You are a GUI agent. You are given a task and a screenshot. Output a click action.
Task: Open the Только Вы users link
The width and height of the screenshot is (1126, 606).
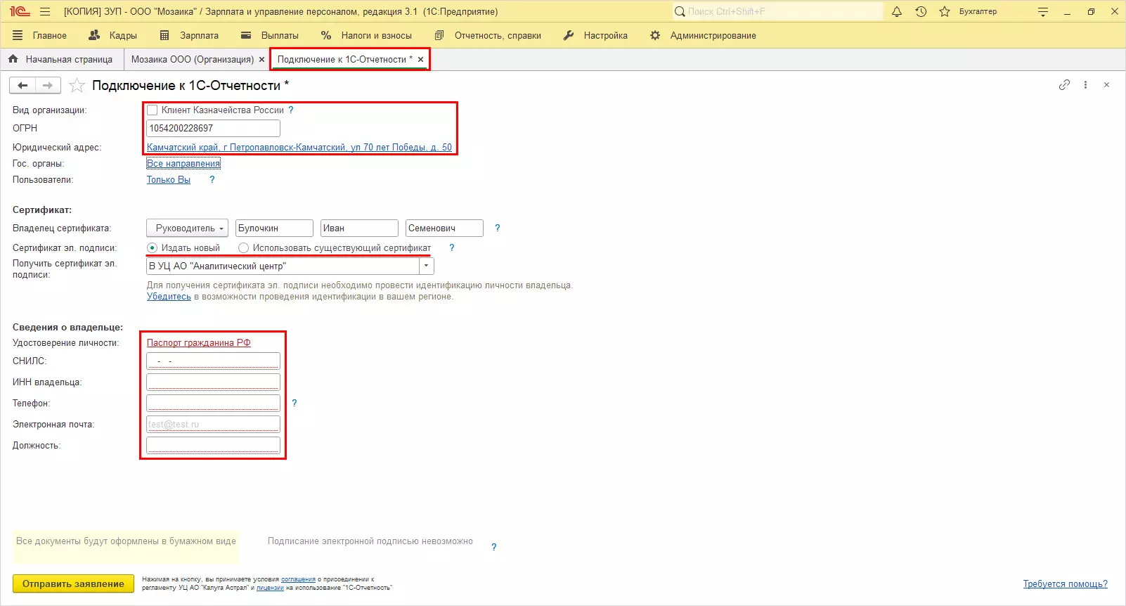point(169,180)
